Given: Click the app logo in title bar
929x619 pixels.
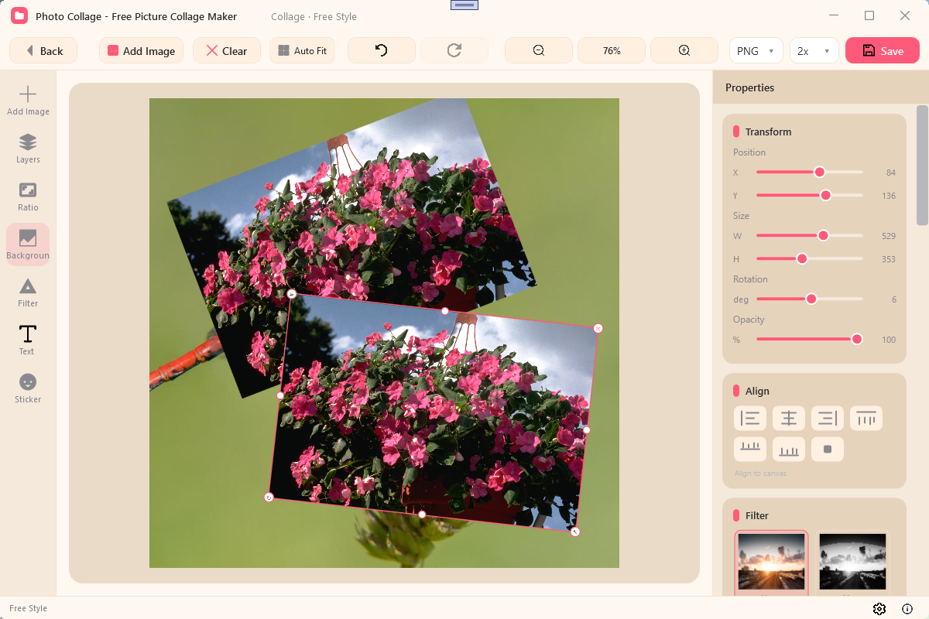Looking at the screenshot, I should pyautogui.click(x=19, y=16).
